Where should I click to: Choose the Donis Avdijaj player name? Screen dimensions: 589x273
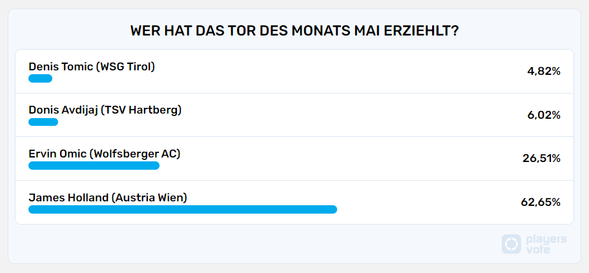[x=63, y=110]
